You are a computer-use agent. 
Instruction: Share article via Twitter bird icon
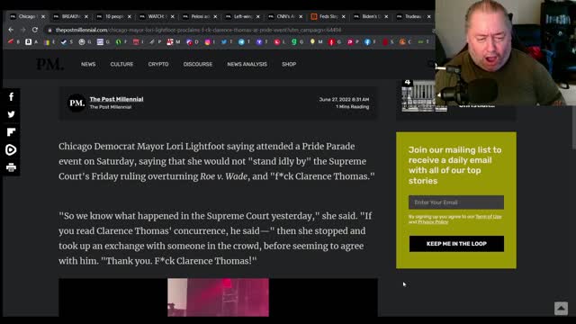[x=12, y=114]
